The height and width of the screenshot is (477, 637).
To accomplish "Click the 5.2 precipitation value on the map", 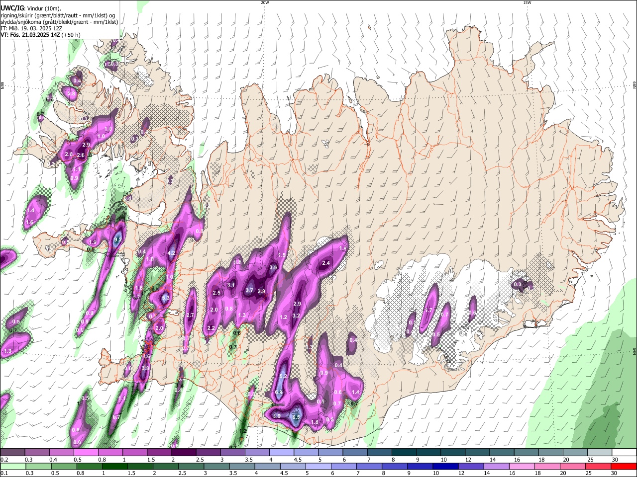I will click(x=284, y=377).
